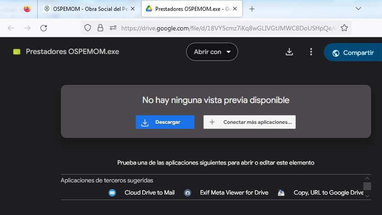382x215 pixels.
Task: Click the download icon in Drive header
Action: coord(289,52)
